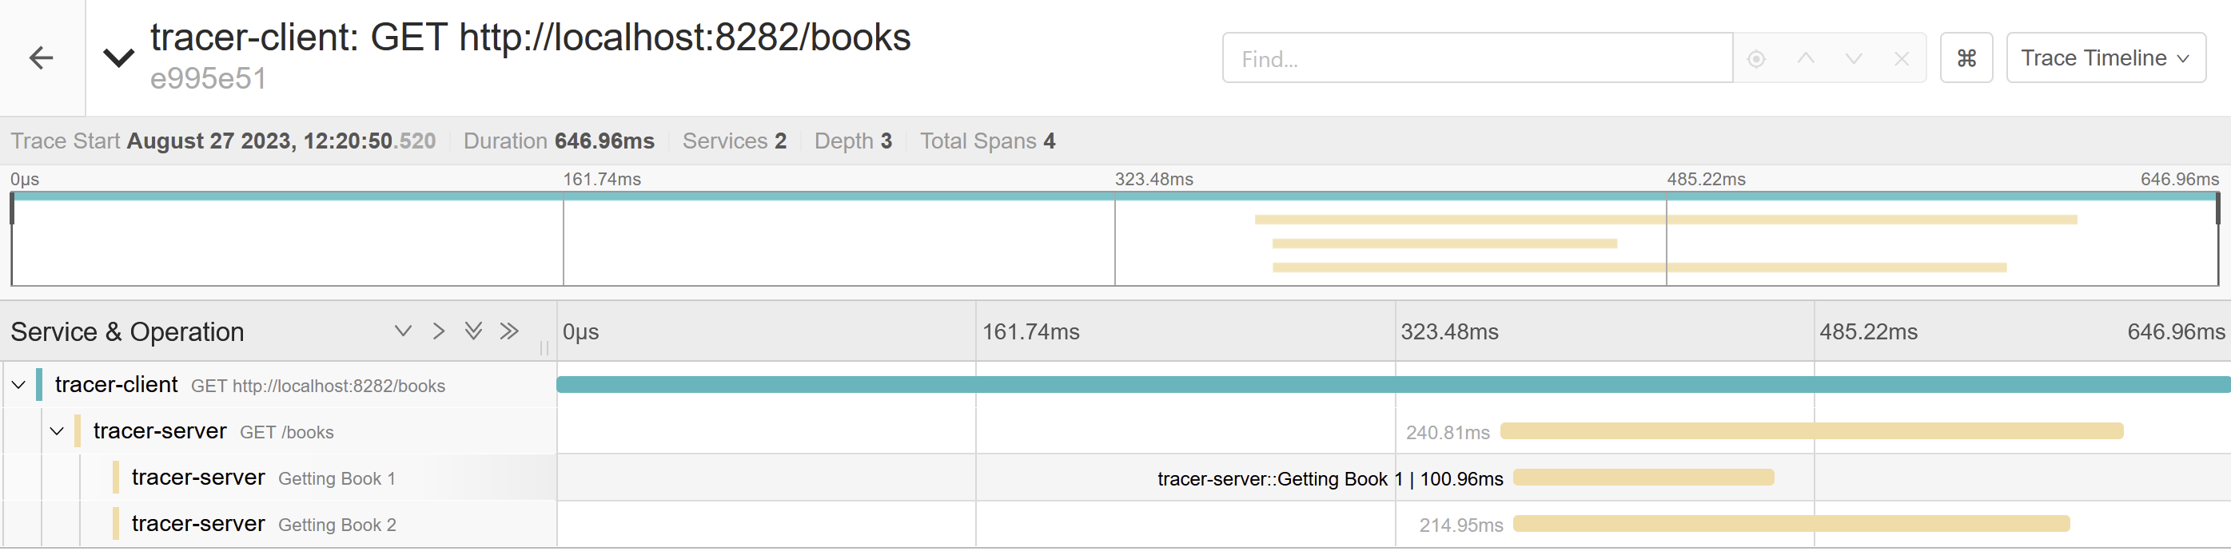The width and height of the screenshot is (2231, 555).
Task: Select the Getting Book 2 span
Action: [x=337, y=525]
